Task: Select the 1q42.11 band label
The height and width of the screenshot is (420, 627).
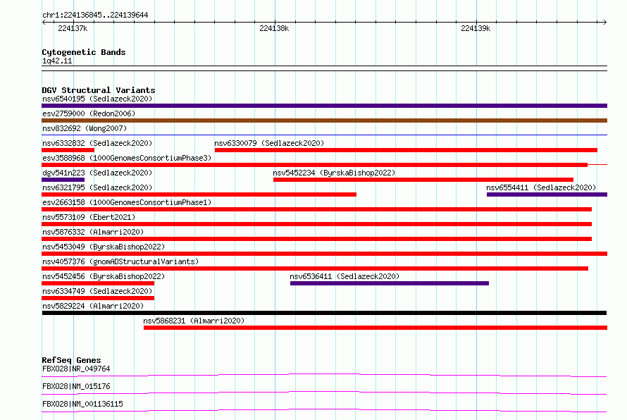Action: point(57,61)
